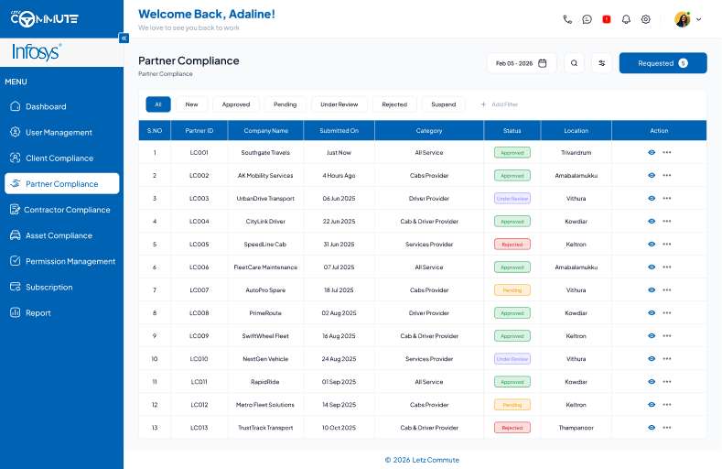Screen dimensions: 722x469
Task: View PrimeRoute with eye icon
Action: (x=652, y=313)
